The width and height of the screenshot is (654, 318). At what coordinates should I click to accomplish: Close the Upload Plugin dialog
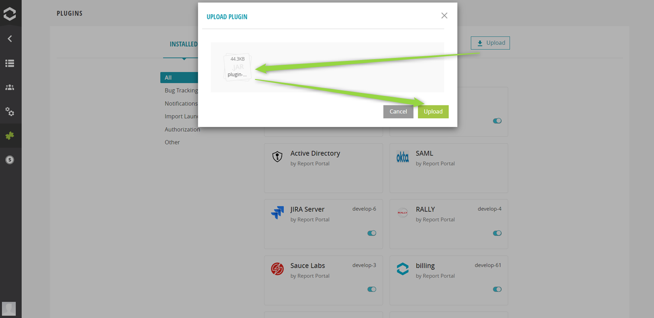coord(444,16)
